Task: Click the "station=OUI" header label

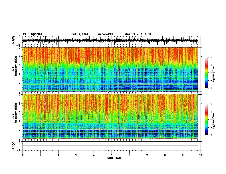Action: tap(106, 34)
